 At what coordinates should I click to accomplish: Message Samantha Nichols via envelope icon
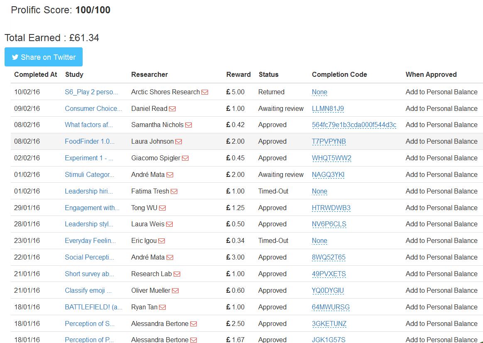[189, 125]
